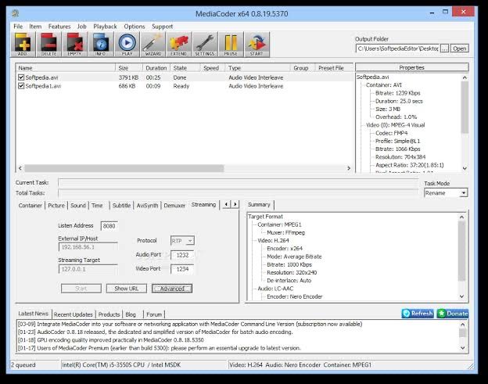This screenshot has width=488, height=384.
Task: Open the Forum tab
Action: click(154, 314)
